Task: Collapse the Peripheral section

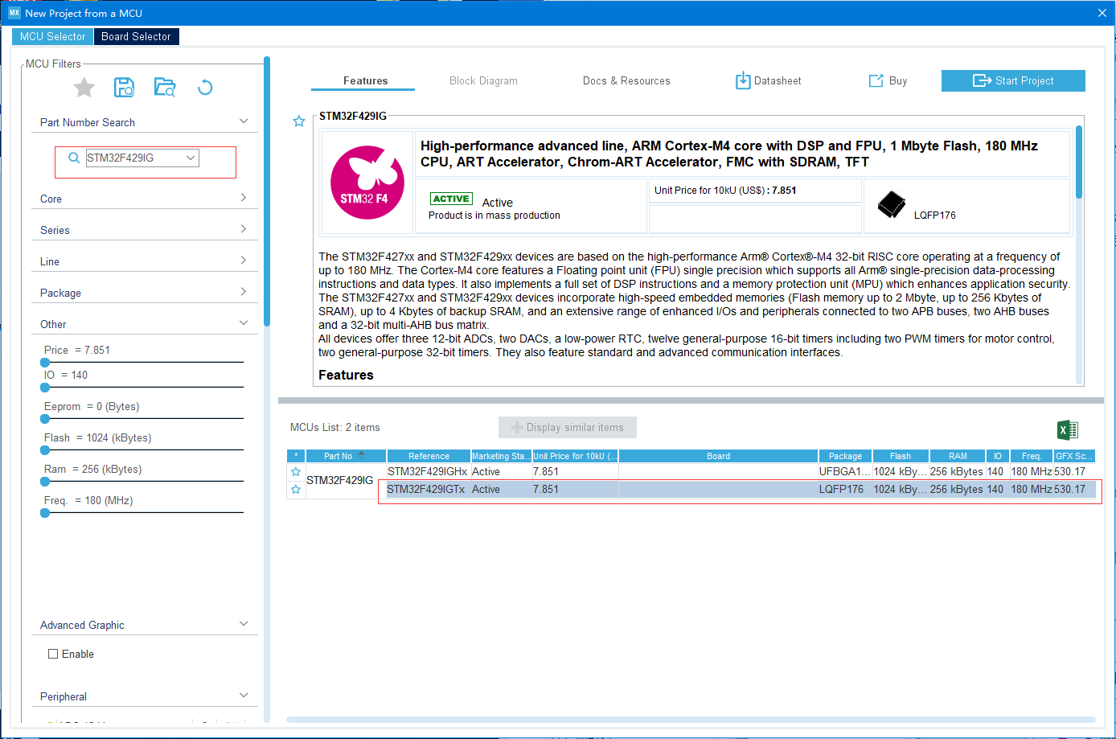Action: (244, 696)
